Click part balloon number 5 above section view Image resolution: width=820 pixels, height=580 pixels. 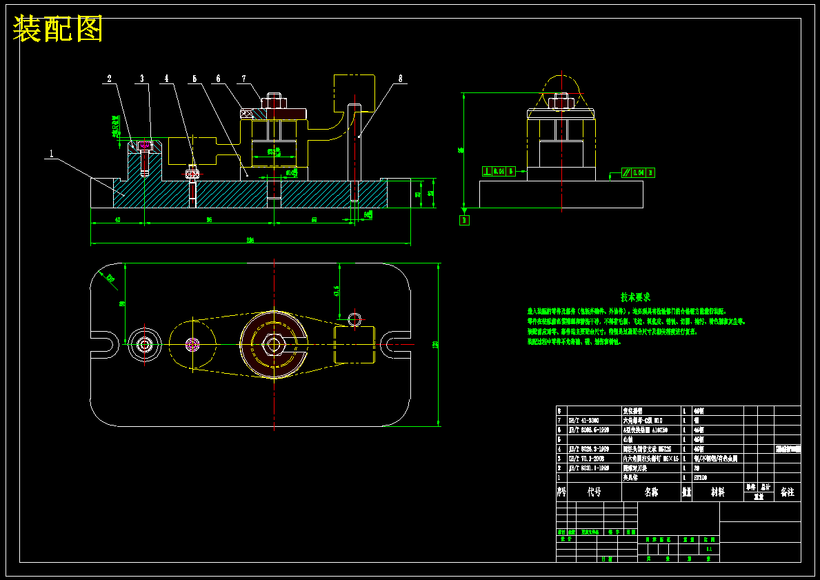coord(194,79)
